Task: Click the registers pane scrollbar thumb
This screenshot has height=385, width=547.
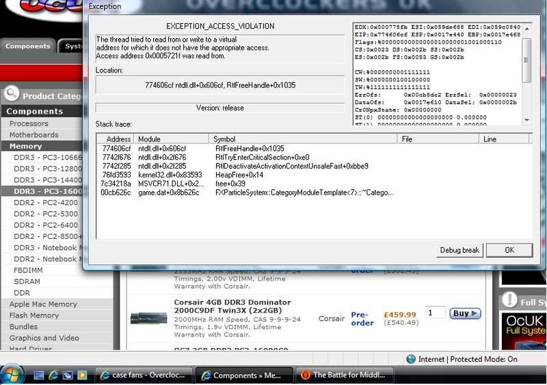Action: pos(526,60)
